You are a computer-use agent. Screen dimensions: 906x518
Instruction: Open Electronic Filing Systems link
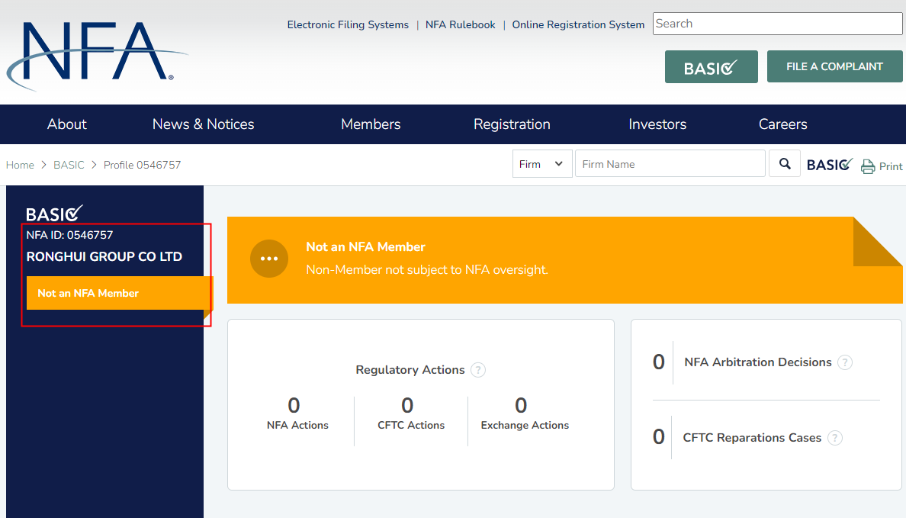pyautogui.click(x=348, y=25)
